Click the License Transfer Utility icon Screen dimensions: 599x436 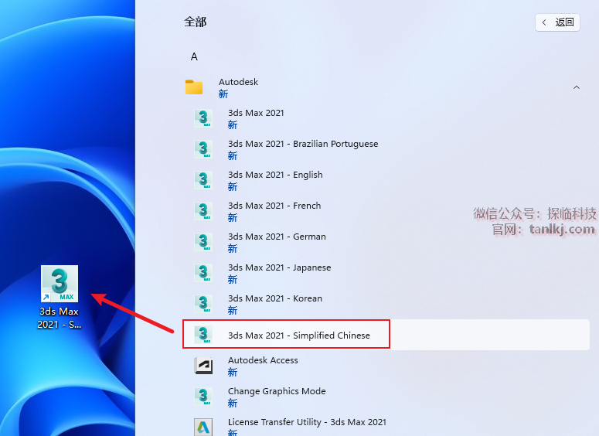(203, 427)
